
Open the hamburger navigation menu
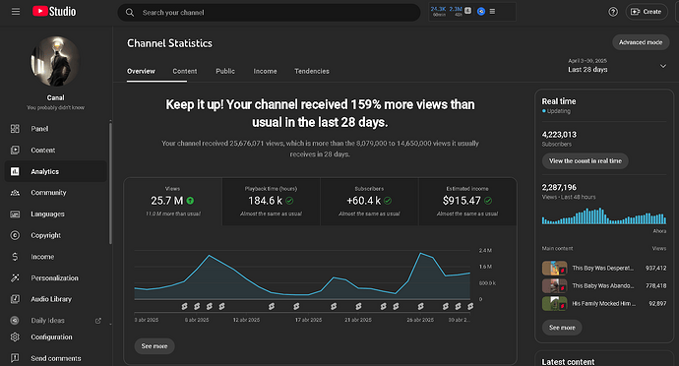16,12
